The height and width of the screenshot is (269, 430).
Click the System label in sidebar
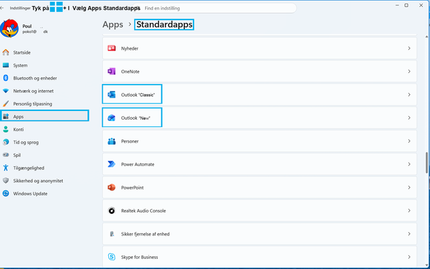tap(20, 65)
